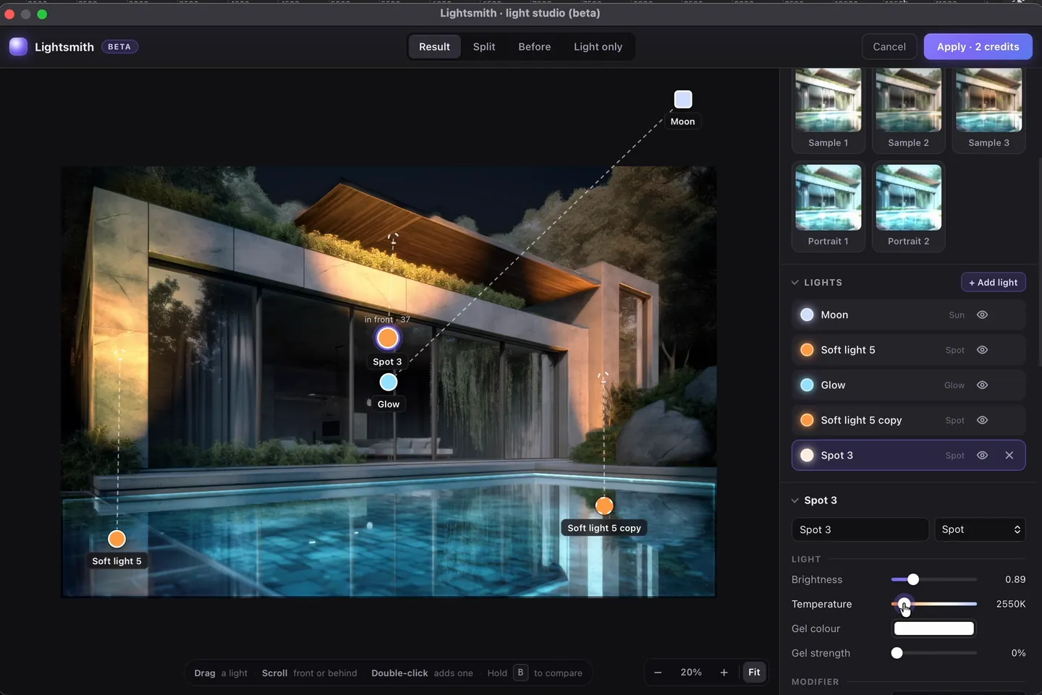Apply the Portrait 2 preset thumbnail
The height and width of the screenshot is (695, 1042).
[909, 206]
